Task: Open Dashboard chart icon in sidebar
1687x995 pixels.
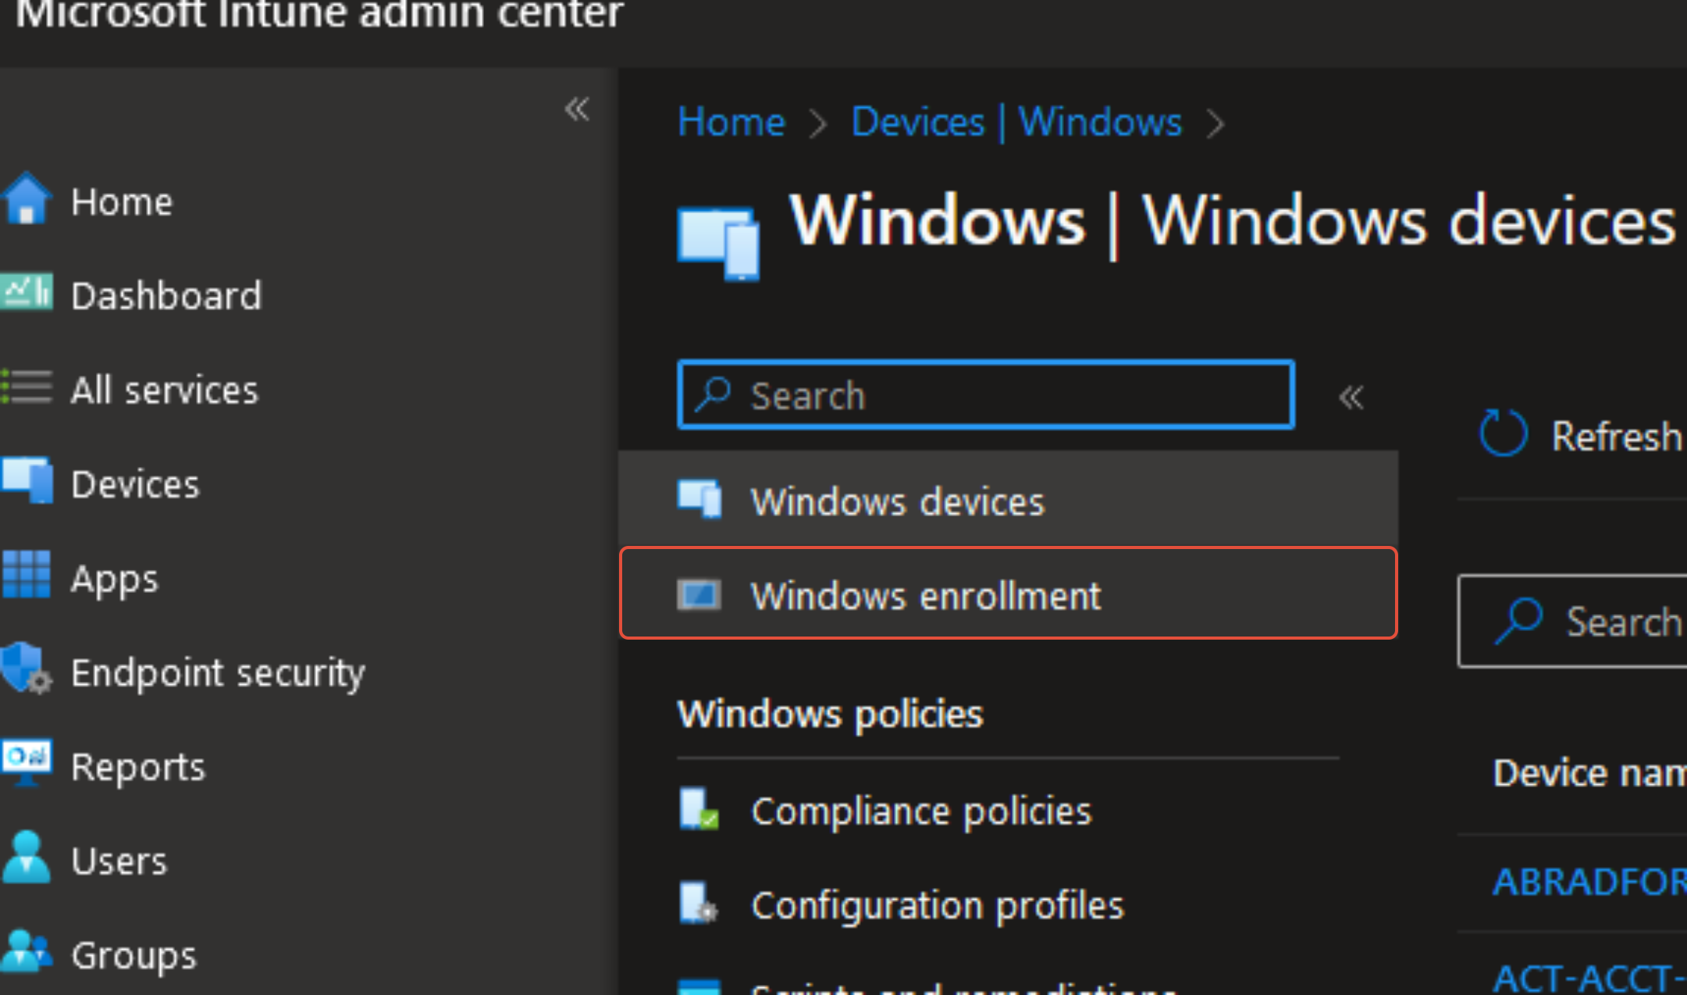Action: (27, 294)
